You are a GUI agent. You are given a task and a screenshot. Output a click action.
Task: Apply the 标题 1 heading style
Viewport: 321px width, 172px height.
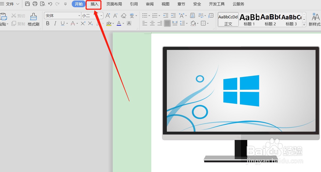[249, 20]
